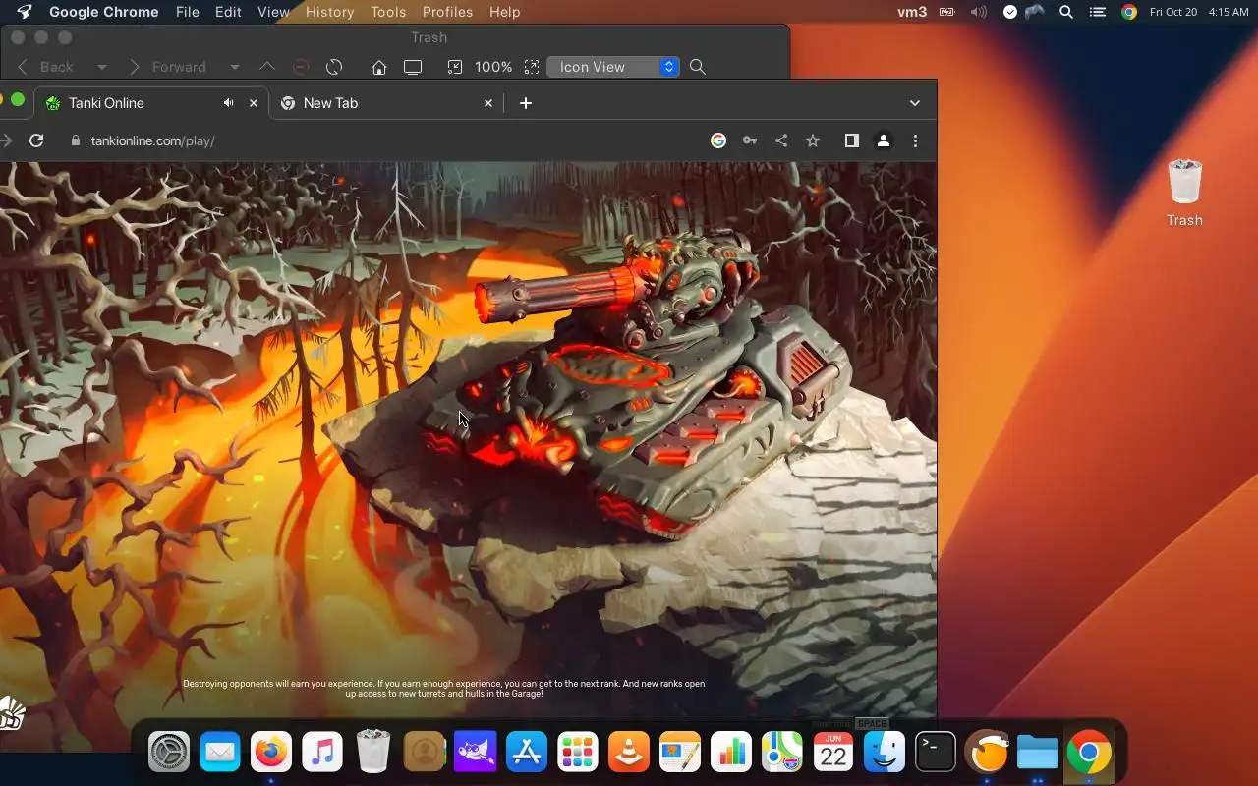Go up a folder in Trash window
The image size is (1258, 786).
click(x=267, y=67)
